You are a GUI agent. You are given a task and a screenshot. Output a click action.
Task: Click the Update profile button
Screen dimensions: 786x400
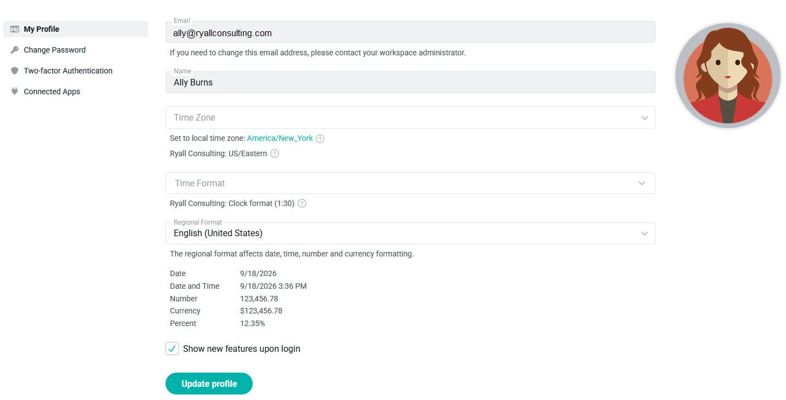click(x=209, y=384)
